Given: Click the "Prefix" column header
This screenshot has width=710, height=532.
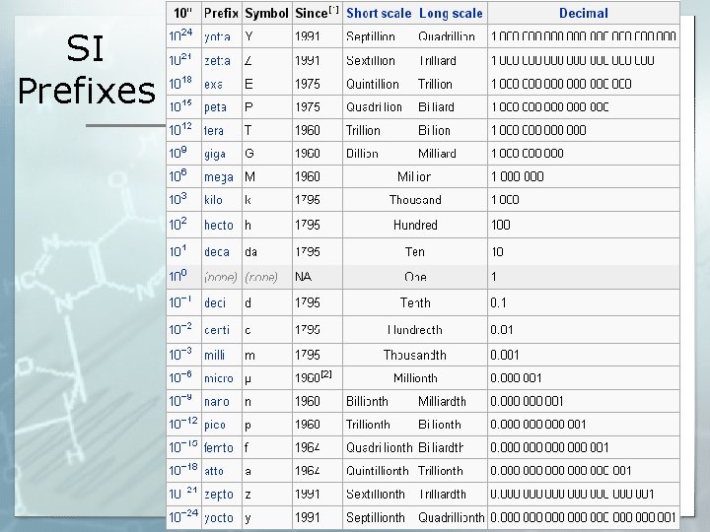Looking at the screenshot, I should tap(221, 13).
